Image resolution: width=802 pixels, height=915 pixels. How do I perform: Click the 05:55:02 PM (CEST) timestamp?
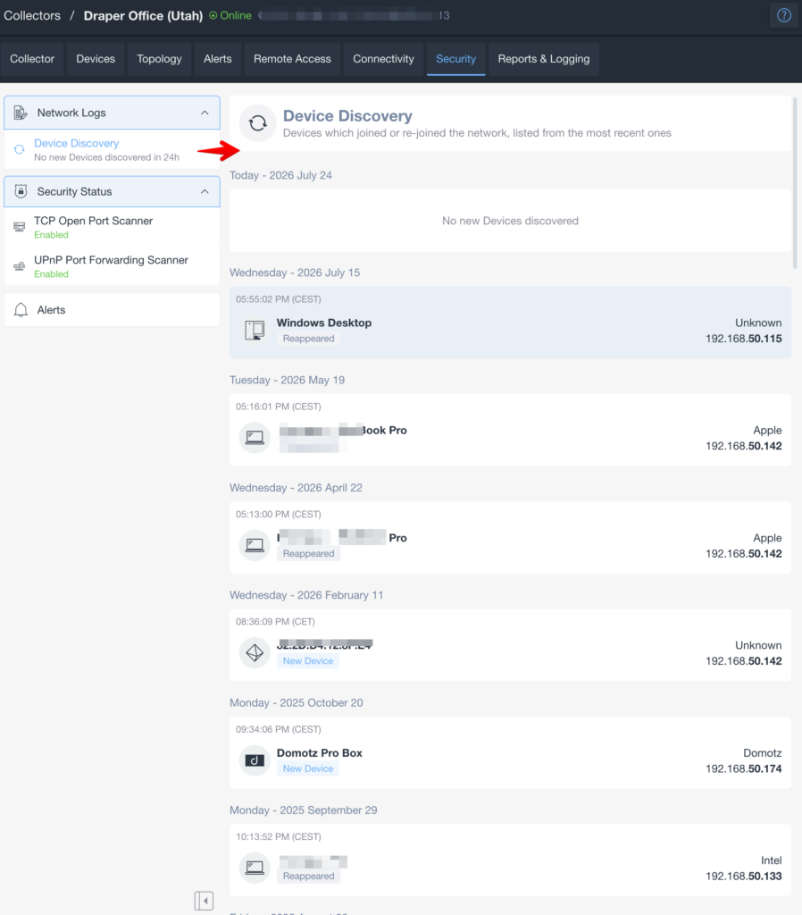(x=279, y=299)
